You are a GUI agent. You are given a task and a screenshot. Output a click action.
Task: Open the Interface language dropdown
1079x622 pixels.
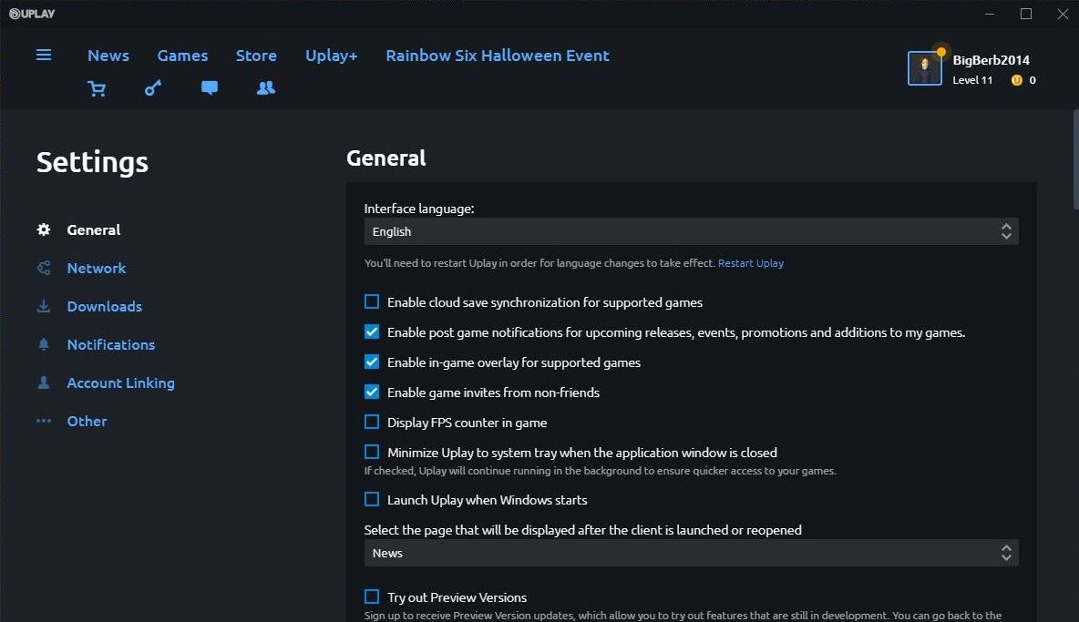691,231
